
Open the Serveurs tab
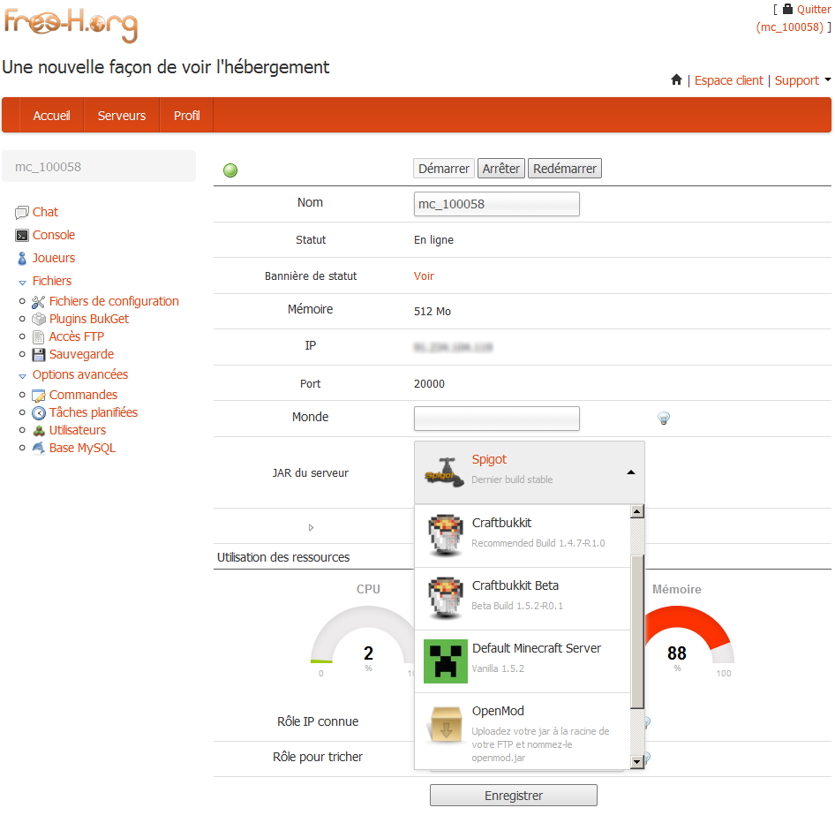(x=122, y=116)
